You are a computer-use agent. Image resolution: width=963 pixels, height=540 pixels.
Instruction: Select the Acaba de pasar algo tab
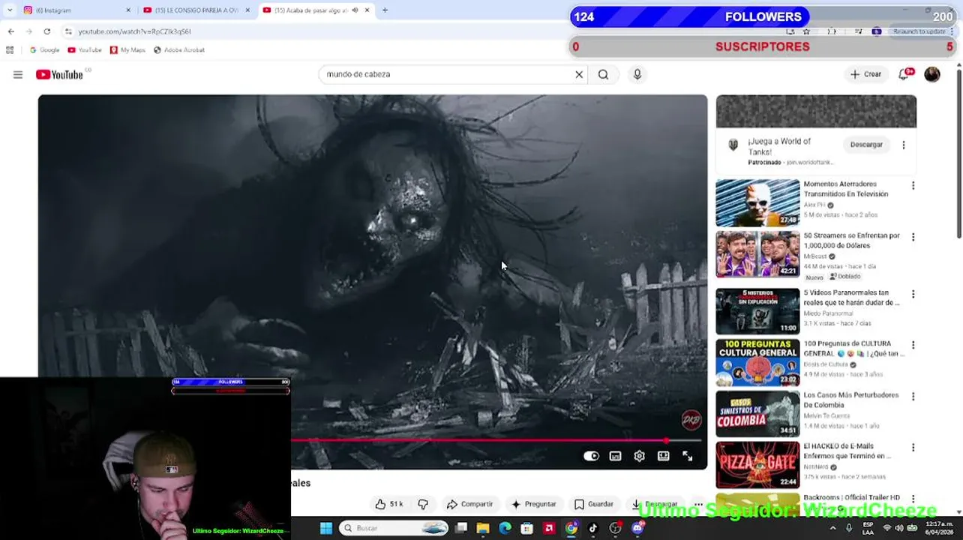(x=315, y=10)
